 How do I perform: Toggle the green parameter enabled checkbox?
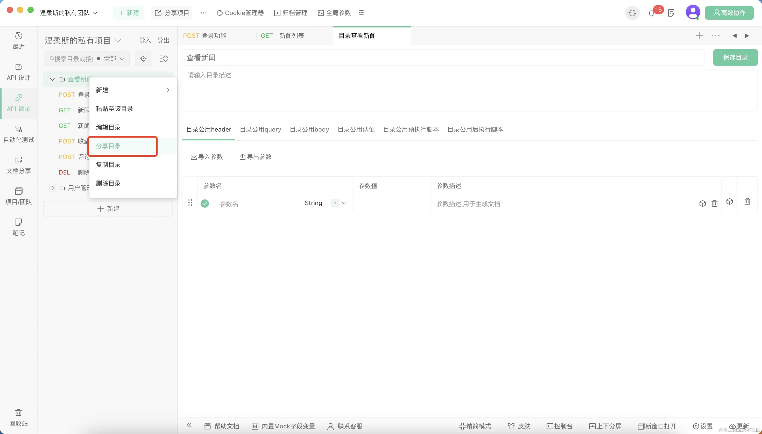tap(205, 204)
